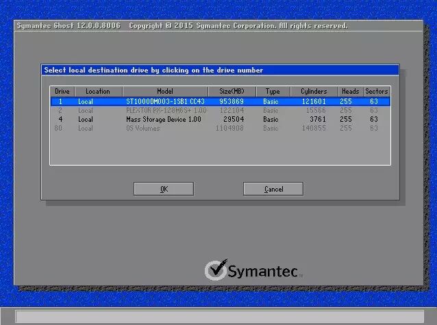
Task: Click the size value 122104
Action: pos(232,110)
